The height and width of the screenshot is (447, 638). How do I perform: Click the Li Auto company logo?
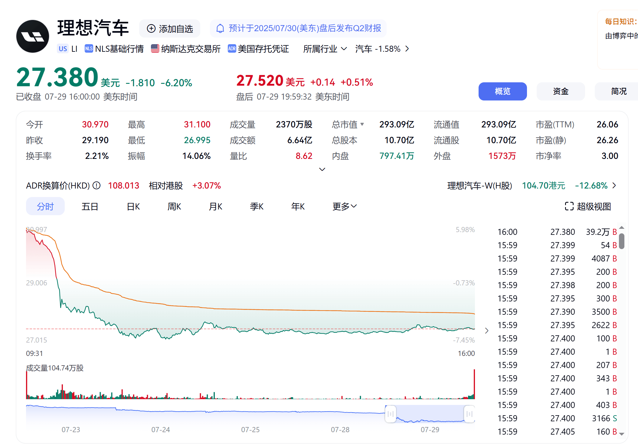coord(33,36)
